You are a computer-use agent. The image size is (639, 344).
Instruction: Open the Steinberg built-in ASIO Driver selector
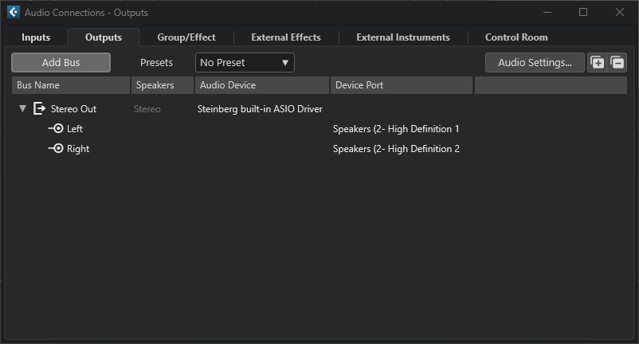tap(260, 109)
